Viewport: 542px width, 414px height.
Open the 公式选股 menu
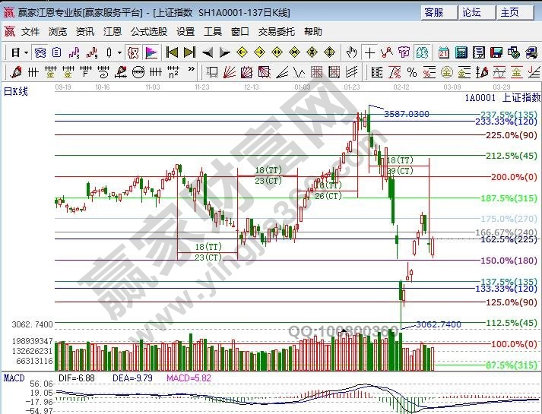tap(148, 32)
